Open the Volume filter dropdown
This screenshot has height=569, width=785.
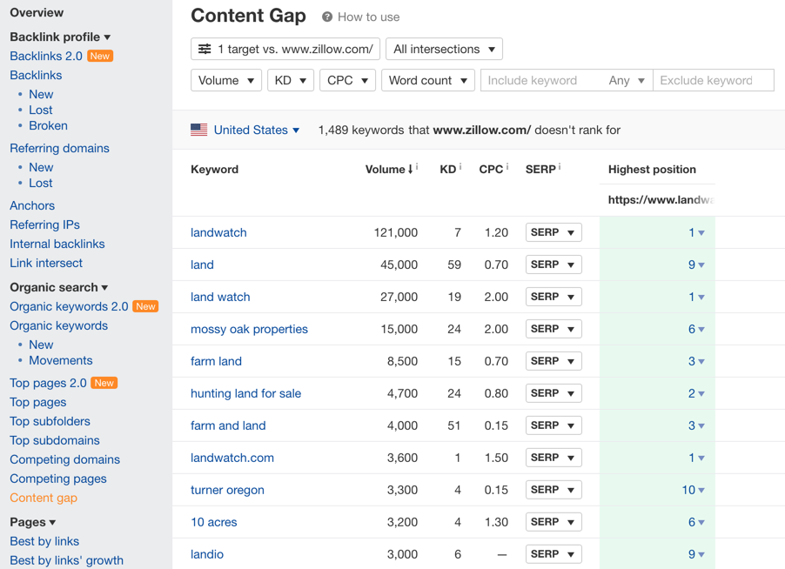[x=226, y=80]
